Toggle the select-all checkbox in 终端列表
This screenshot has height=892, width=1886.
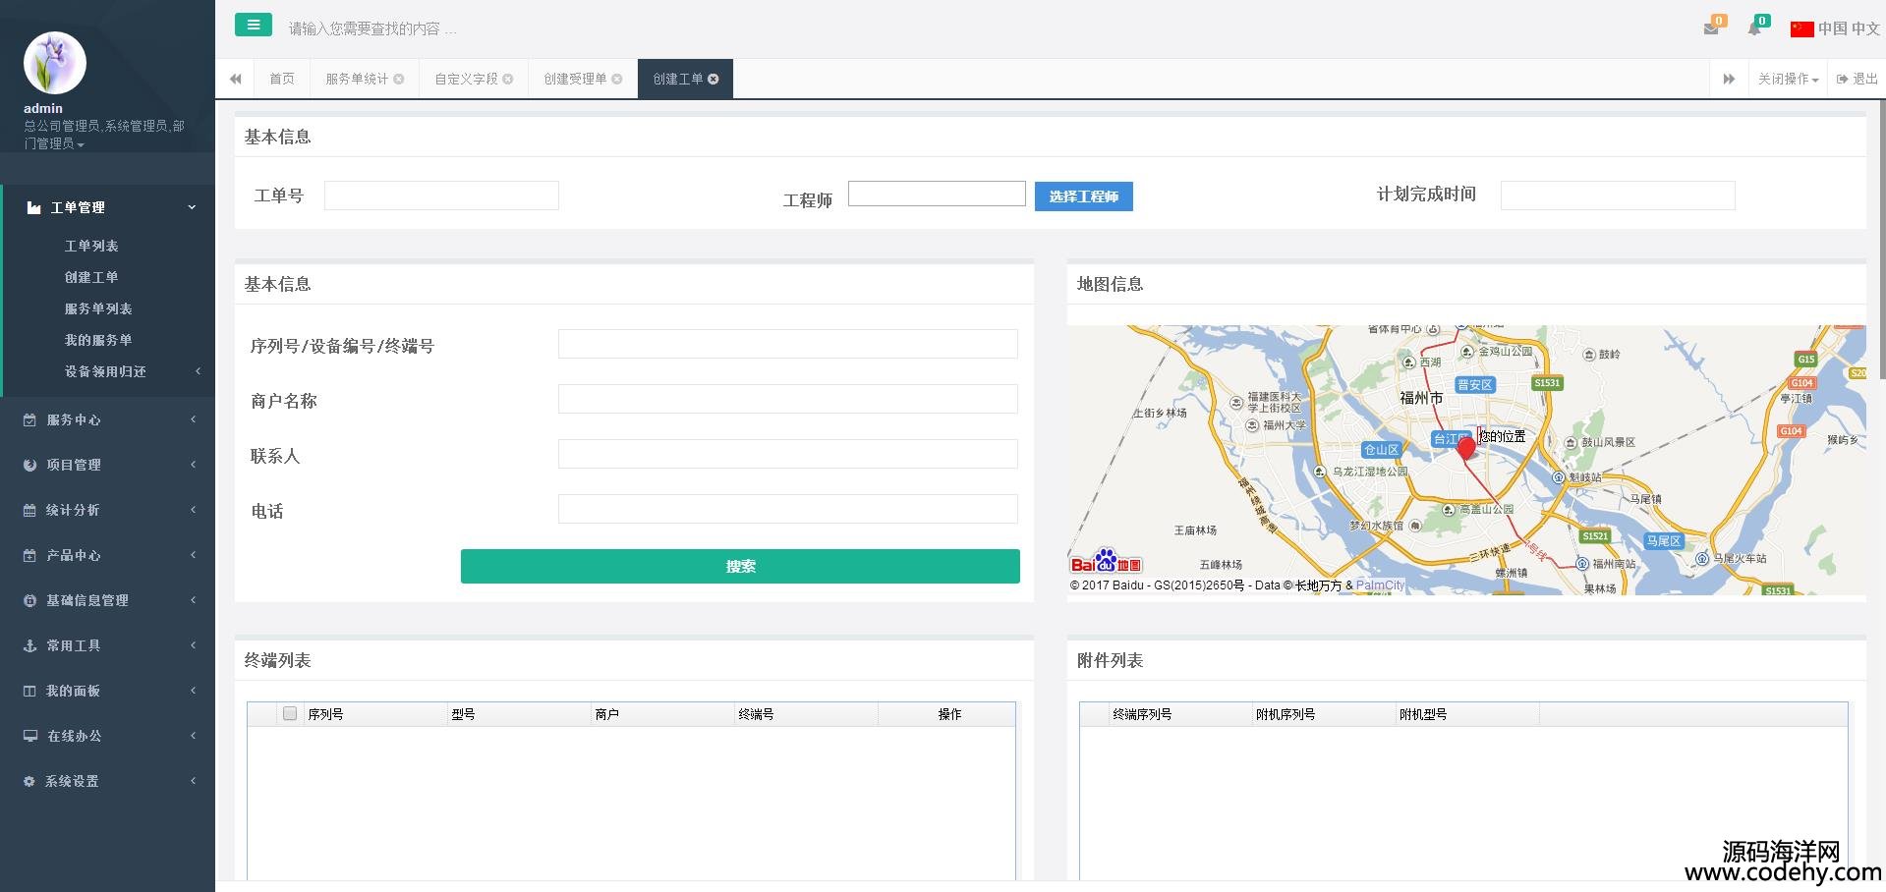pos(290,713)
